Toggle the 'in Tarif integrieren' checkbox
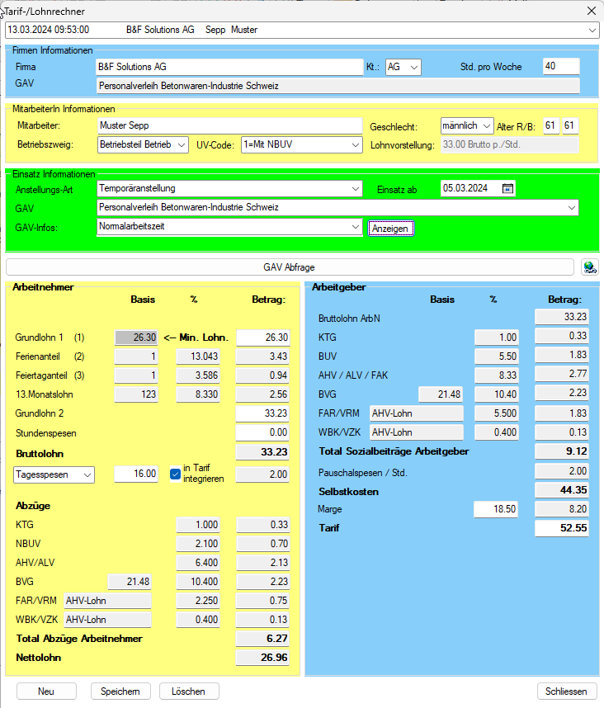Screen dimensions: 604x708 coord(174,474)
